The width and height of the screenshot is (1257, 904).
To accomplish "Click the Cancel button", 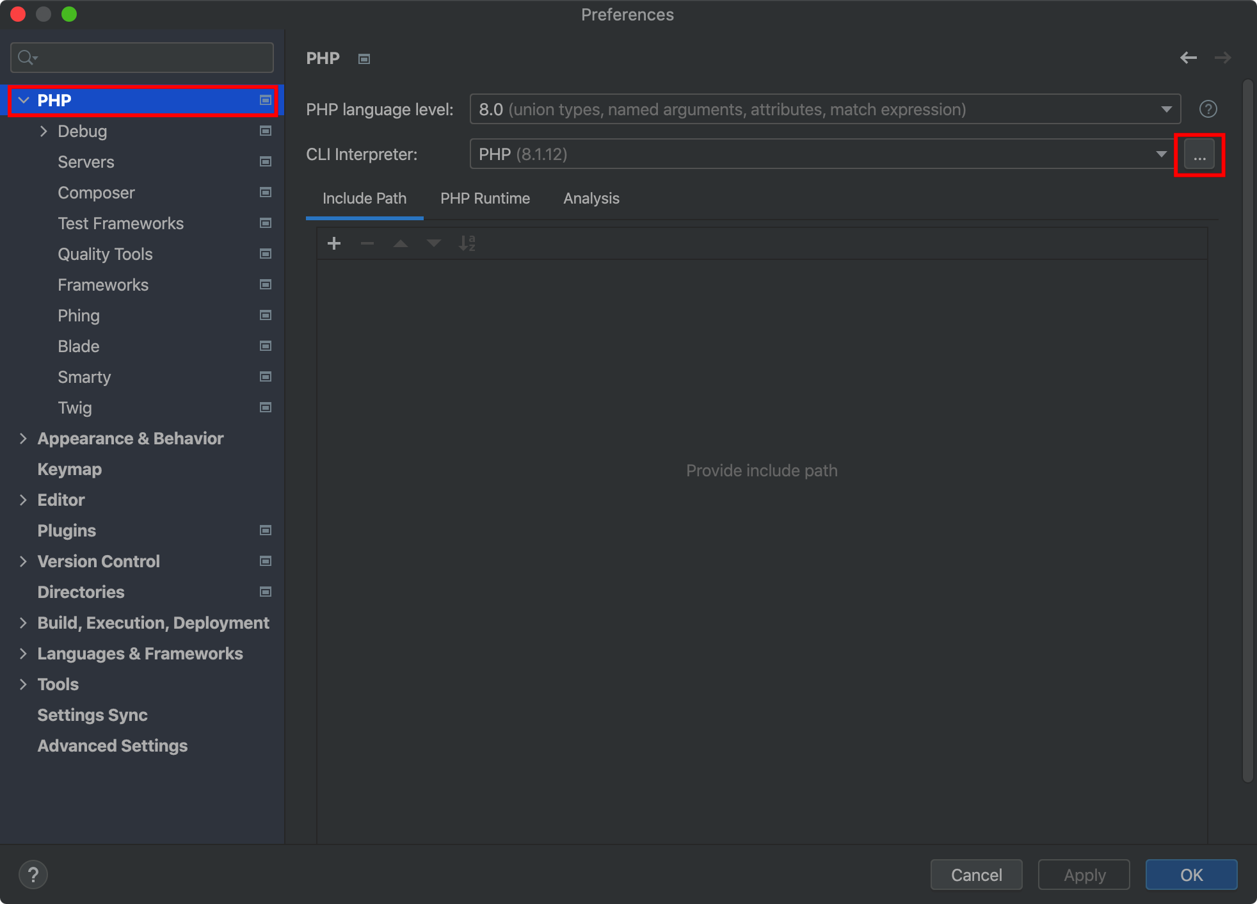I will point(975,875).
